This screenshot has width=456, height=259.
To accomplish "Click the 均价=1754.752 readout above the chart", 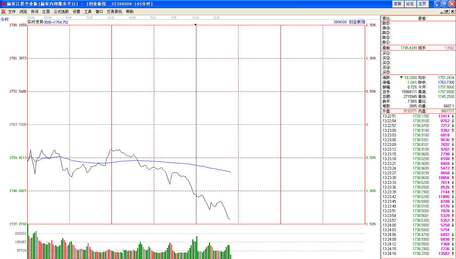I will click(x=56, y=22).
